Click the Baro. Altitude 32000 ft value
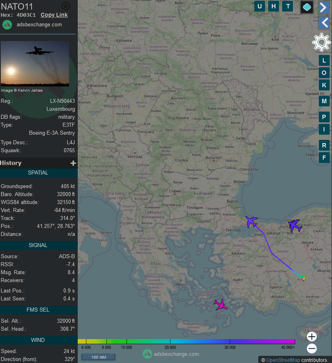Image resolution: width=332 pixels, height=363 pixels. (x=66, y=194)
